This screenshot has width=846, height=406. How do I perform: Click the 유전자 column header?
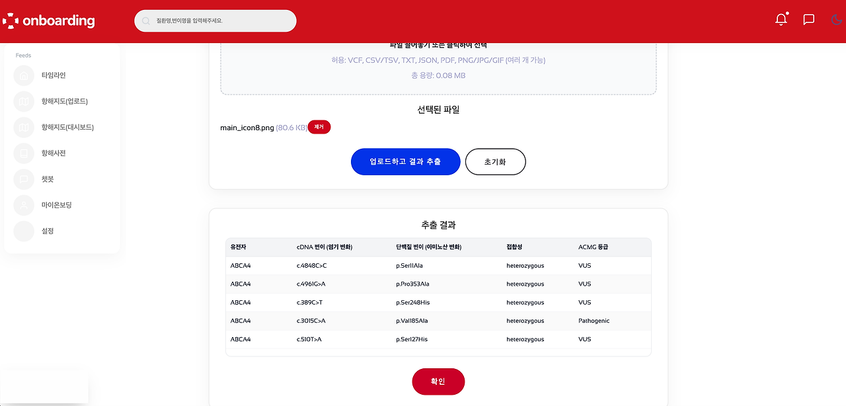(237, 247)
